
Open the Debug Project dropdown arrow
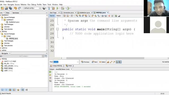coord(65,8)
